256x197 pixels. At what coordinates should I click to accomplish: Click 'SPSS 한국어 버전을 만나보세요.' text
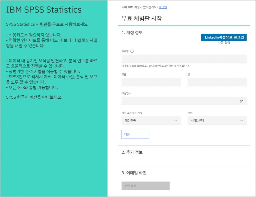click(x=34, y=97)
